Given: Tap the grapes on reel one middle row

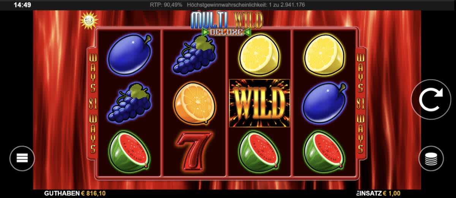Looking at the screenshot, I should [129, 103].
